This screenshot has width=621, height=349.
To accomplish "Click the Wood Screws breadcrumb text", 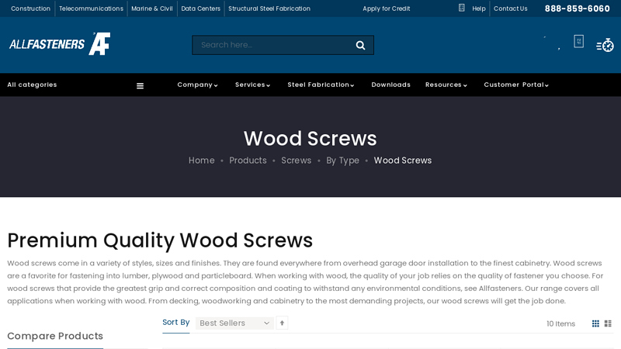I will [403, 161].
